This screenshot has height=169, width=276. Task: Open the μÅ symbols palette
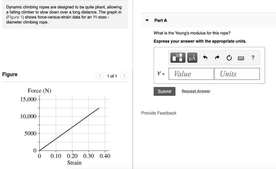(x=192, y=58)
